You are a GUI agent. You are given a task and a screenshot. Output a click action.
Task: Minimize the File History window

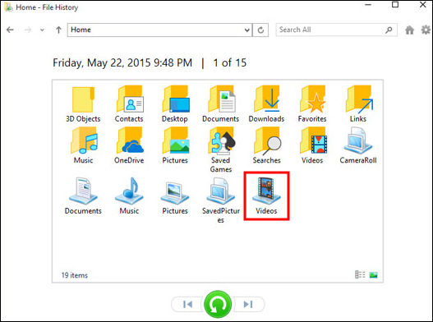(368, 5)
